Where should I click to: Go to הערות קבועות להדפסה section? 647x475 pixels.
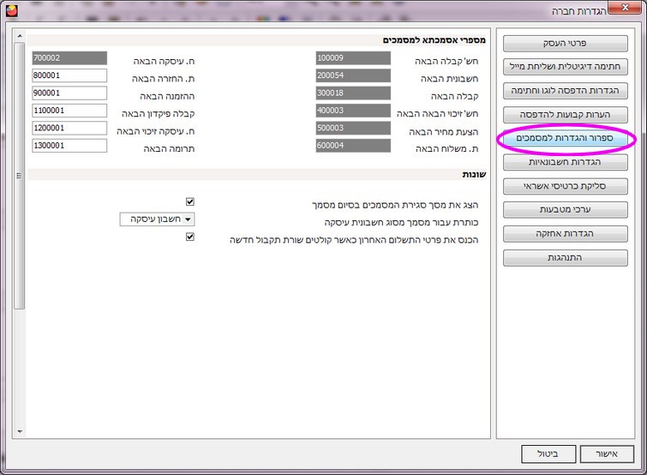coord(566,114)
